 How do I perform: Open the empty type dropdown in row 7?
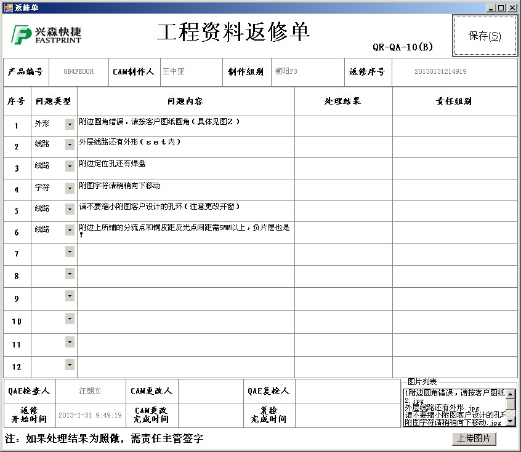[x=70, y=252]
